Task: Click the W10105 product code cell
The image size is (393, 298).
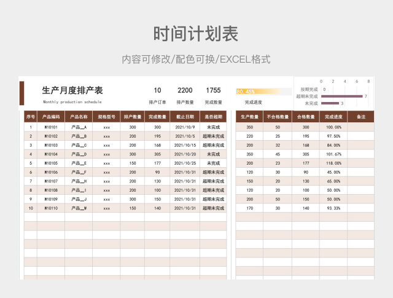Action: click(x=51, y=163)
